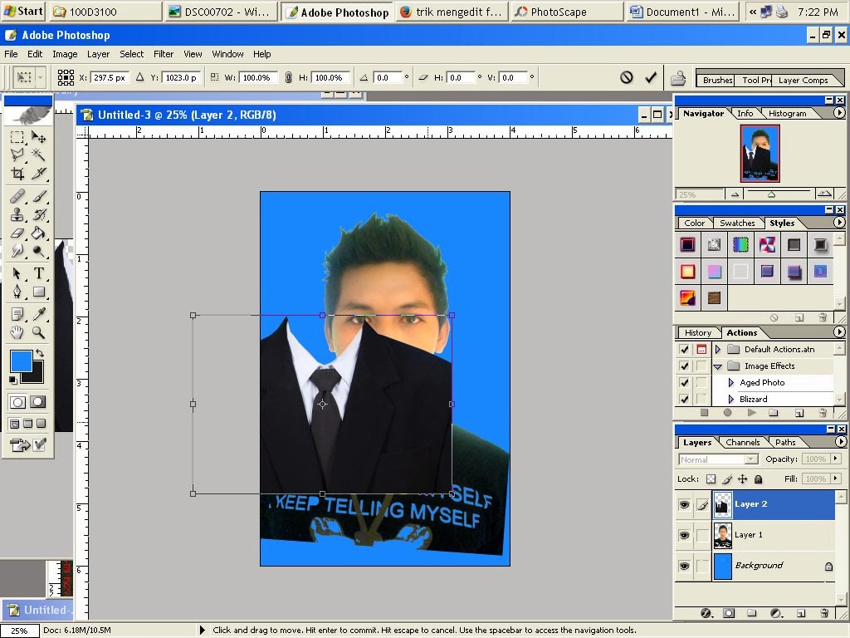
Task: Click the black background color swatch
Action: [36, 378]
